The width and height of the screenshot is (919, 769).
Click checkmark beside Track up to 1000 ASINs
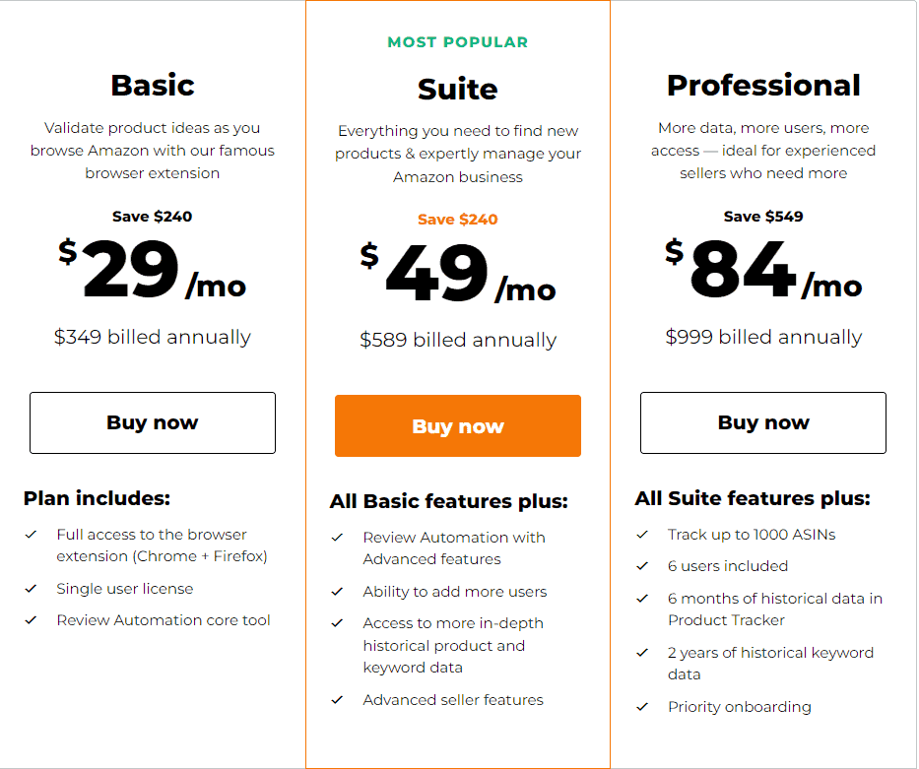tap(643, 535)
